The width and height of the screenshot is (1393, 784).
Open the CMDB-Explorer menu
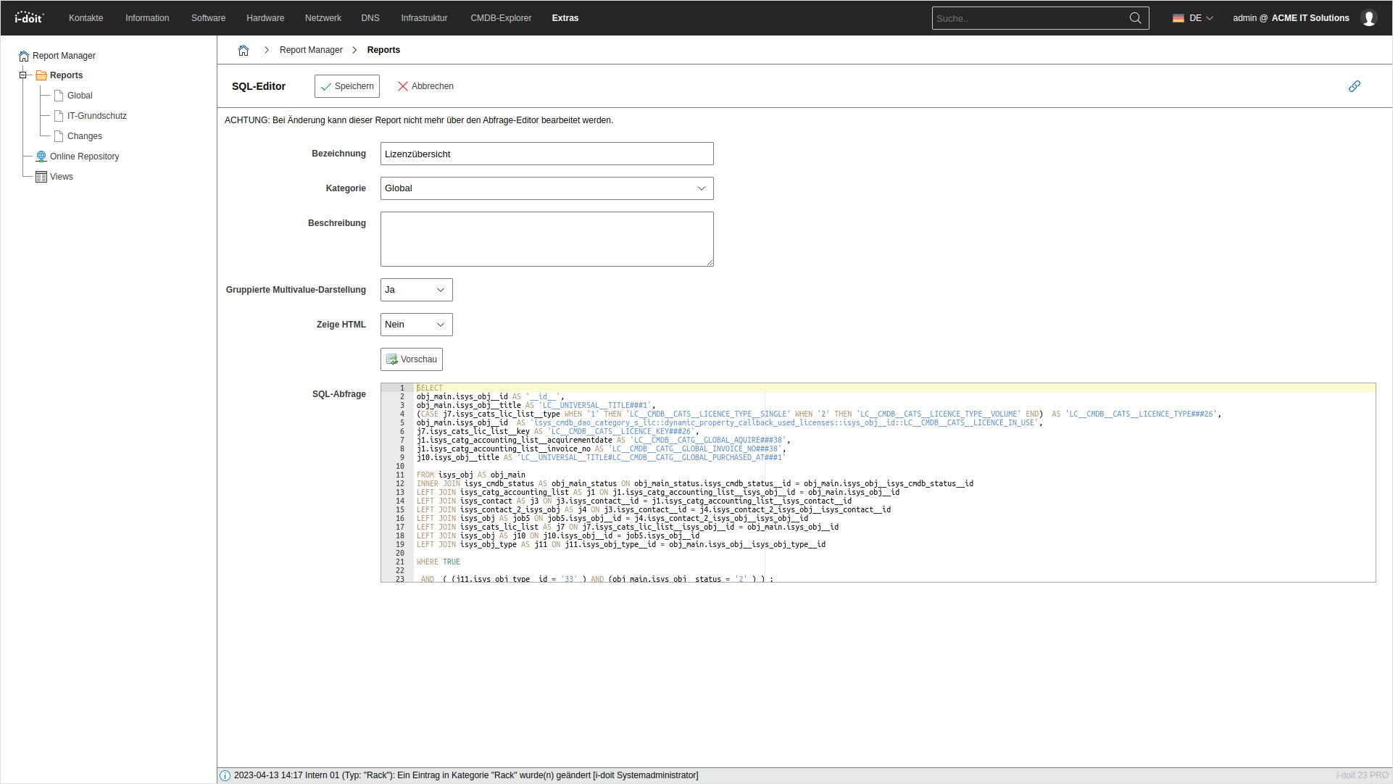tap(501, 18)
